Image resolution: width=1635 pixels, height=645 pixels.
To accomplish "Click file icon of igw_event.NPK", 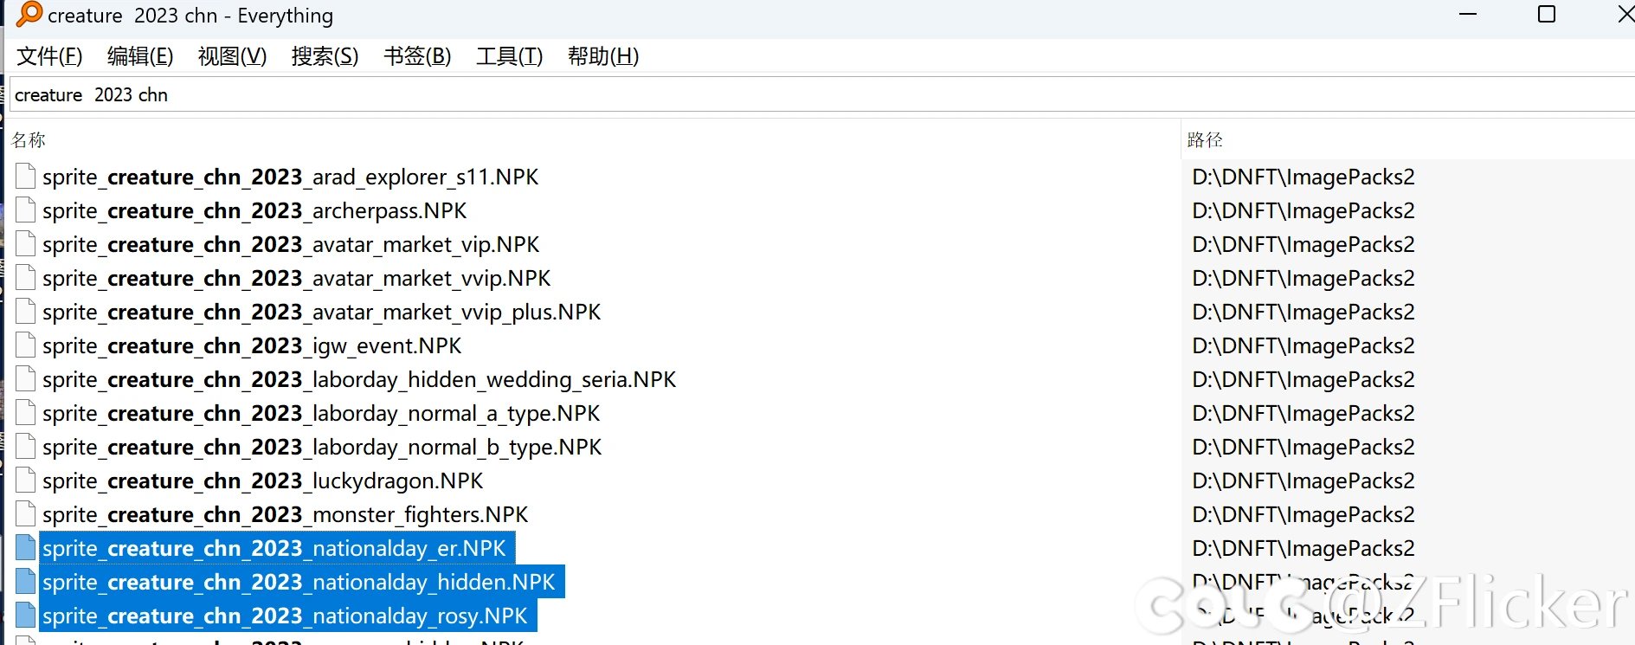I will click(x=26, y=345).
